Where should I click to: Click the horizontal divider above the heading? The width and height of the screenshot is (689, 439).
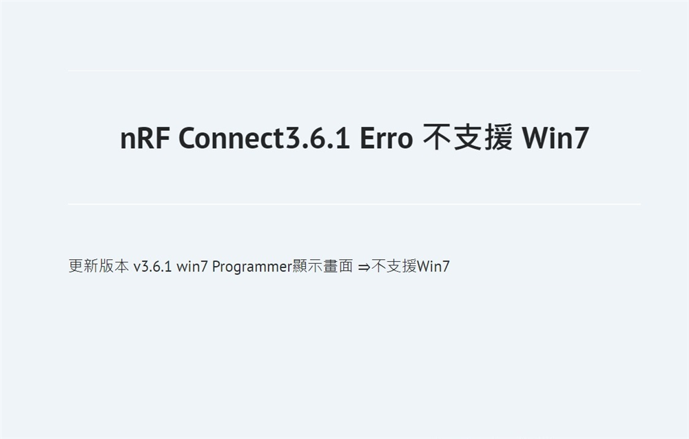pos(354,70)
